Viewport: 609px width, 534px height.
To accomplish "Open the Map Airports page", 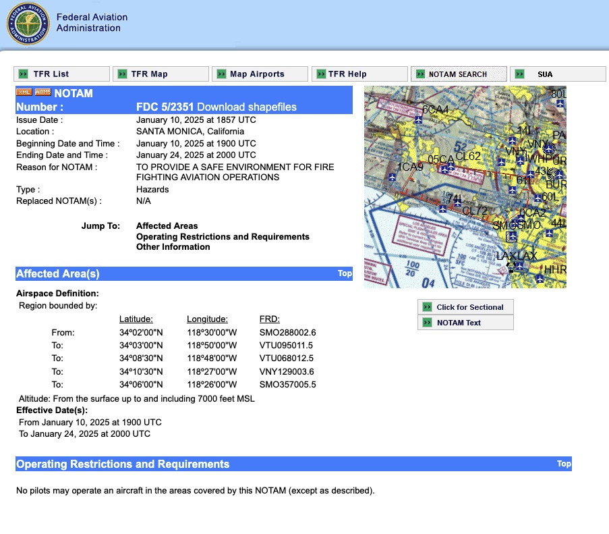I will tap(260, 74).
